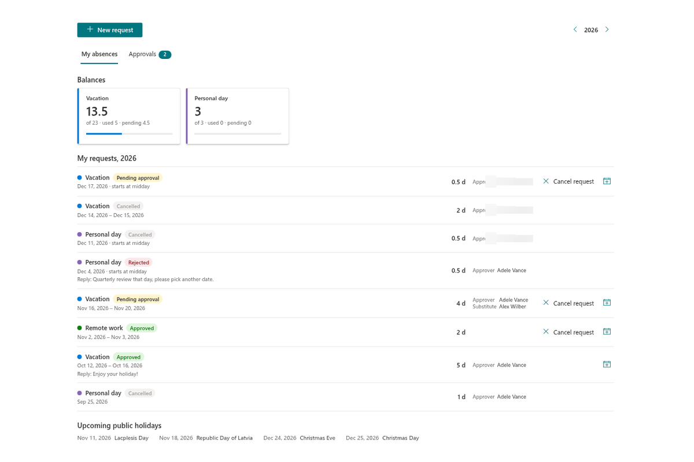Click Pending approval badge on Dec 17 vacation
The height and width of the screenshot is (462, 694).
(138, 178)
